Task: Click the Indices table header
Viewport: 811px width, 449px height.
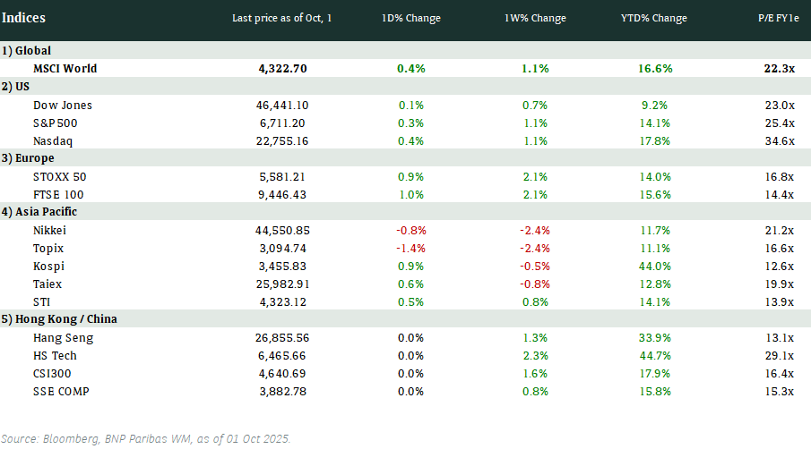Action: [24, 18]
